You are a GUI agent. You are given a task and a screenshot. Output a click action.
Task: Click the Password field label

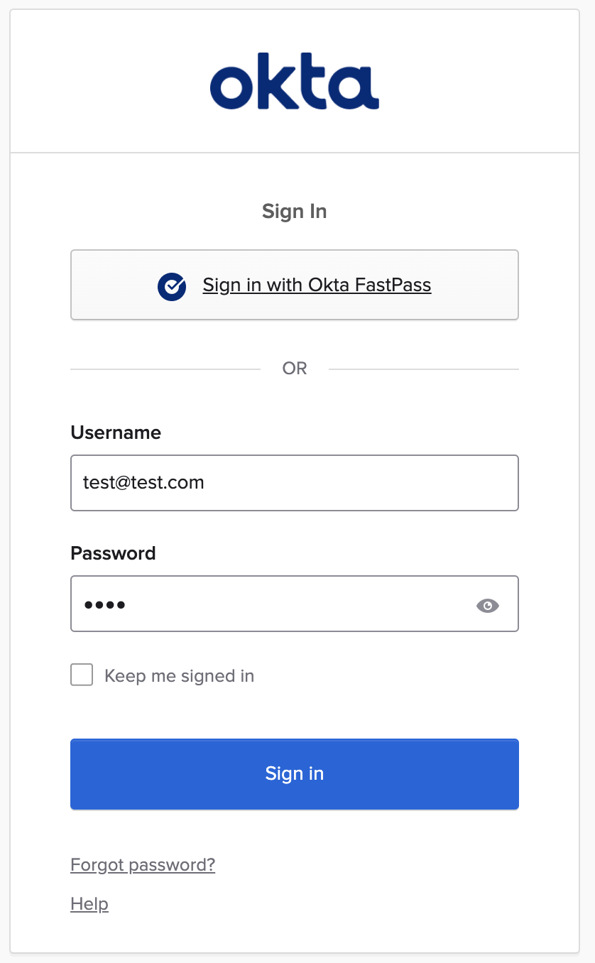click(x=113, y=553)
